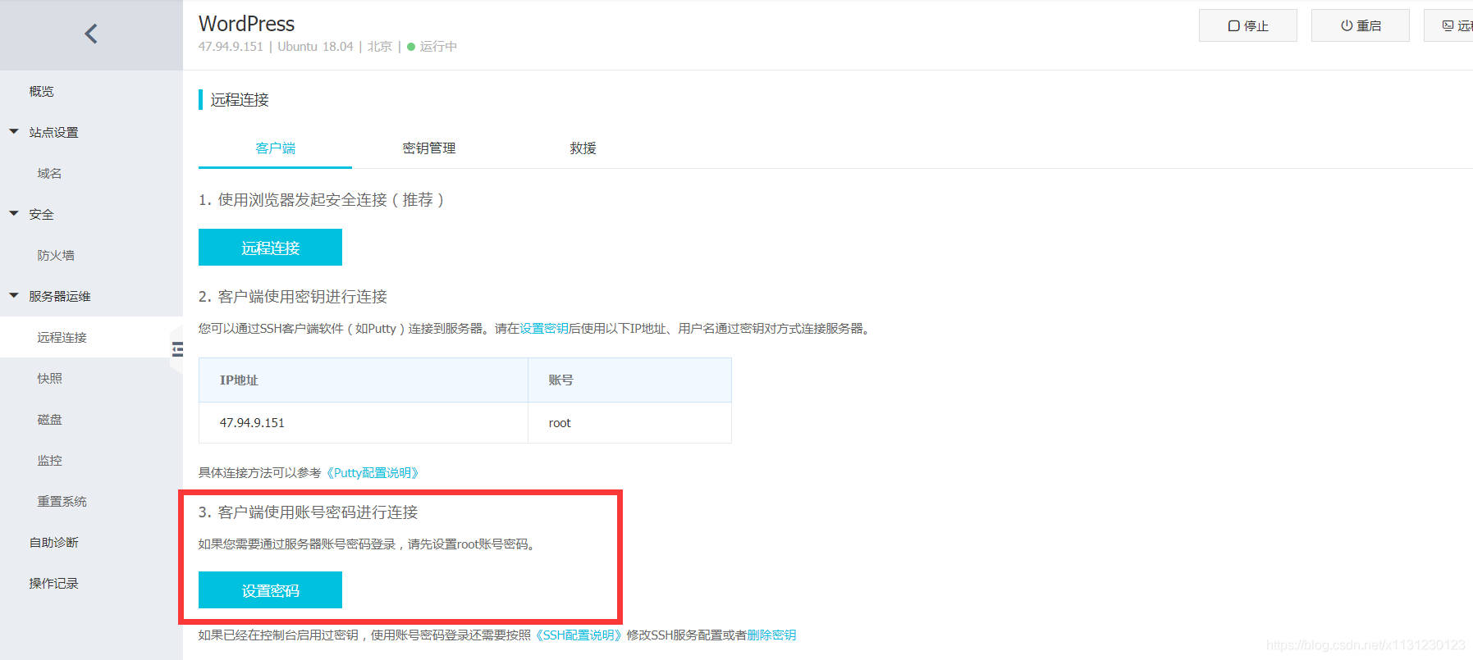Select the root account cell
The image size is (1473, 660).
(629, 423)
